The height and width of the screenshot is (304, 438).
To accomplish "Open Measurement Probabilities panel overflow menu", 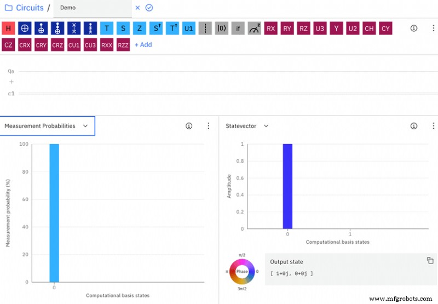I will pos(208,126).
